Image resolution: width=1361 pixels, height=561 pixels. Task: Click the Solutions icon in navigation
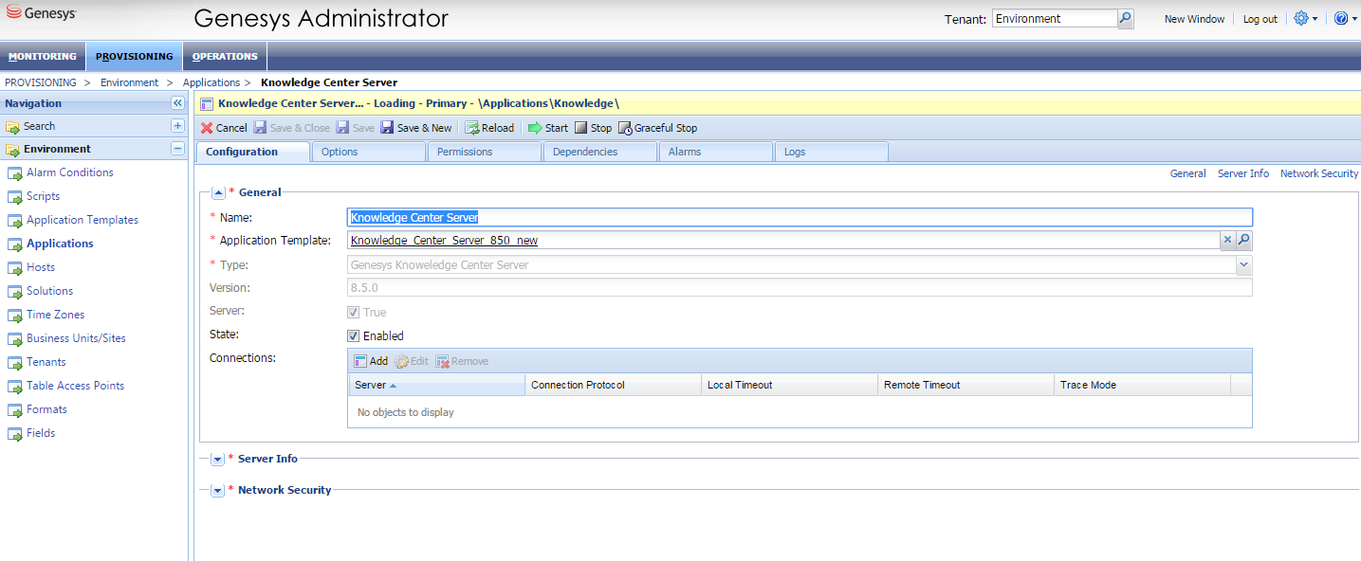coord(15,292)
